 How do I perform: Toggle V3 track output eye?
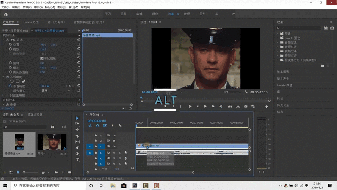[114, 136]
